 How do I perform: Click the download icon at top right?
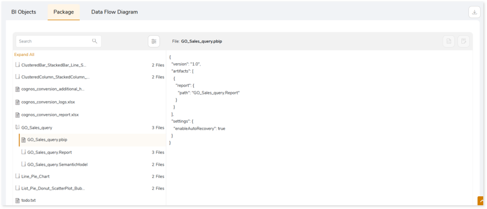tap(474, 12)
